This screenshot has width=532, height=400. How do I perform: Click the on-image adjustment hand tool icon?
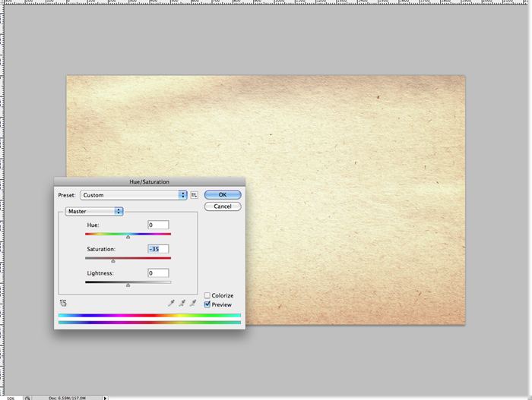63,303
